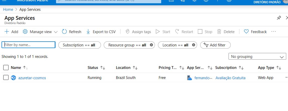Click the Subscription column header

[x=226, y=68]
